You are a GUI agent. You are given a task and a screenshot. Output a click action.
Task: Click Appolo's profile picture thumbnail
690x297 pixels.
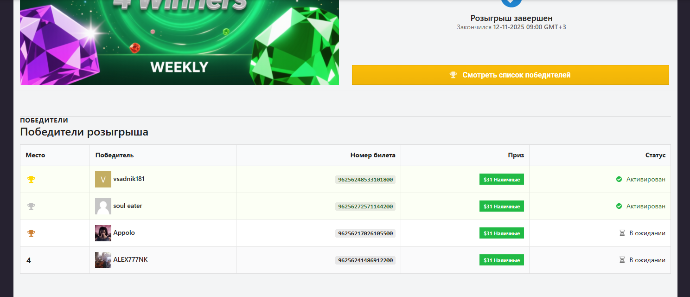click(x=103, y=233)
